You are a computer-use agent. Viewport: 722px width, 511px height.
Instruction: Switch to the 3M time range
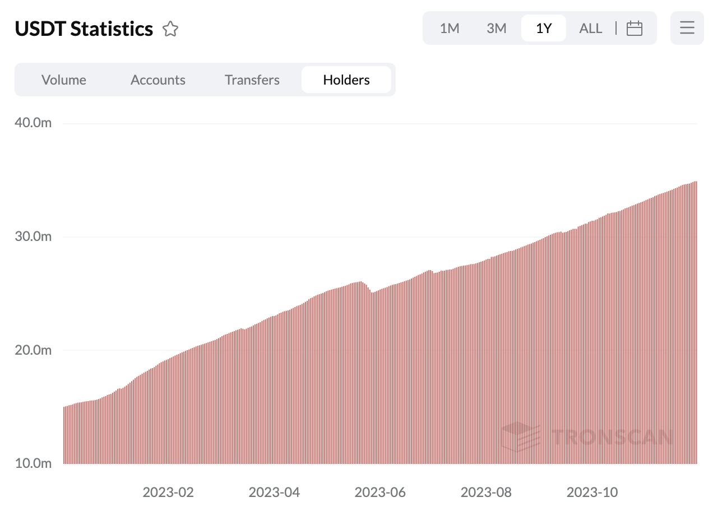click(496, 28)
